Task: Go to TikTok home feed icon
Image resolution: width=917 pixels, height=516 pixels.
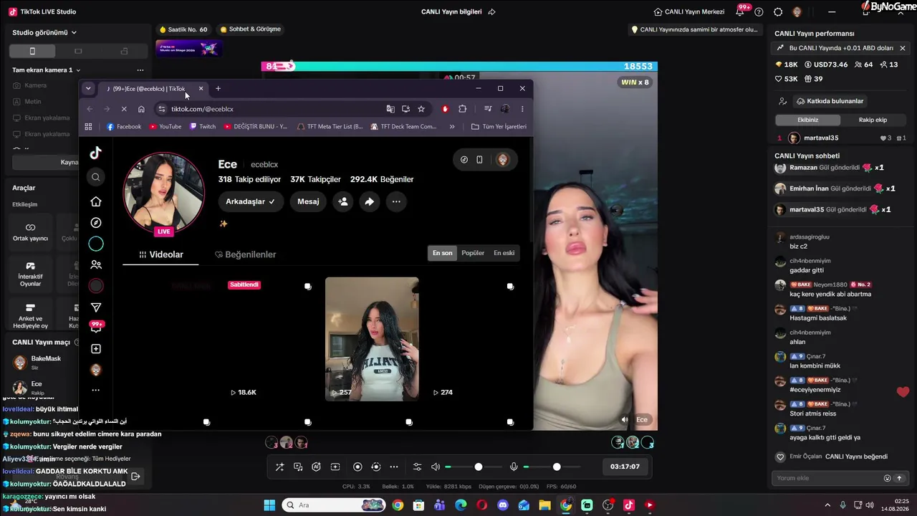Action: (96, 201)
